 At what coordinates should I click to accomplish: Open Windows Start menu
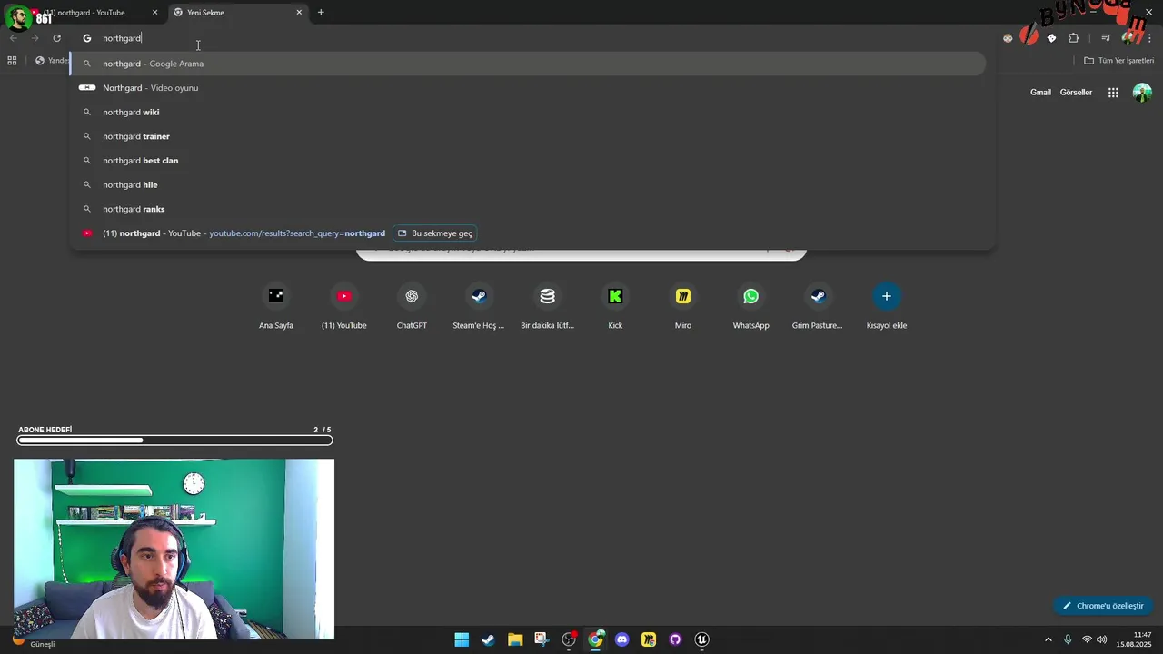pos(462,639)
